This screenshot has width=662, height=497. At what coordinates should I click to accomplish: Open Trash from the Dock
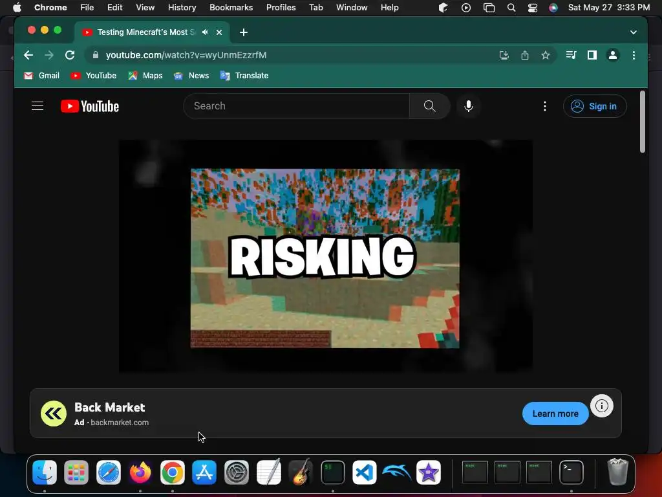coord(617,472)
